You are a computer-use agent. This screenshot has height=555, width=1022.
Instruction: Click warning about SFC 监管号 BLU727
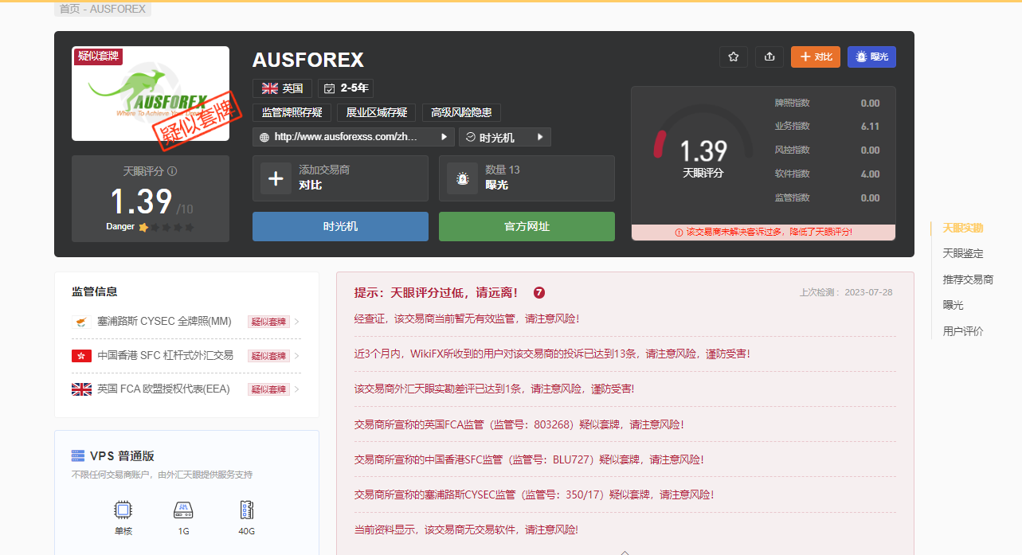pyautogui.click(x=529, y=459)
